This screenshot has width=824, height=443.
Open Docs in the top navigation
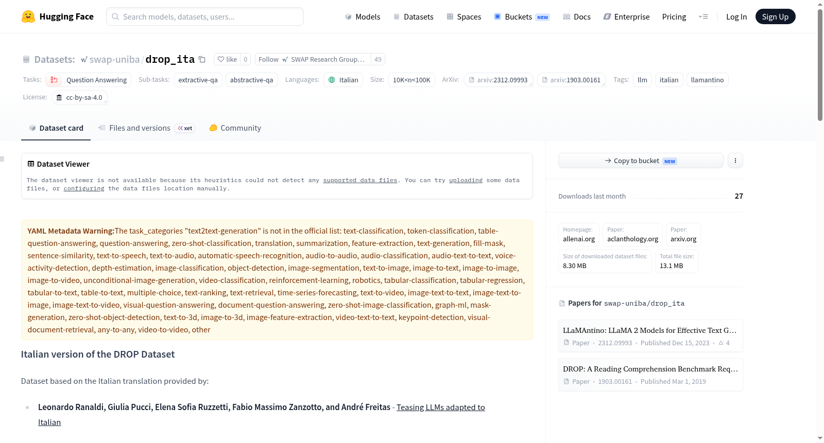[x=577, y=16]
